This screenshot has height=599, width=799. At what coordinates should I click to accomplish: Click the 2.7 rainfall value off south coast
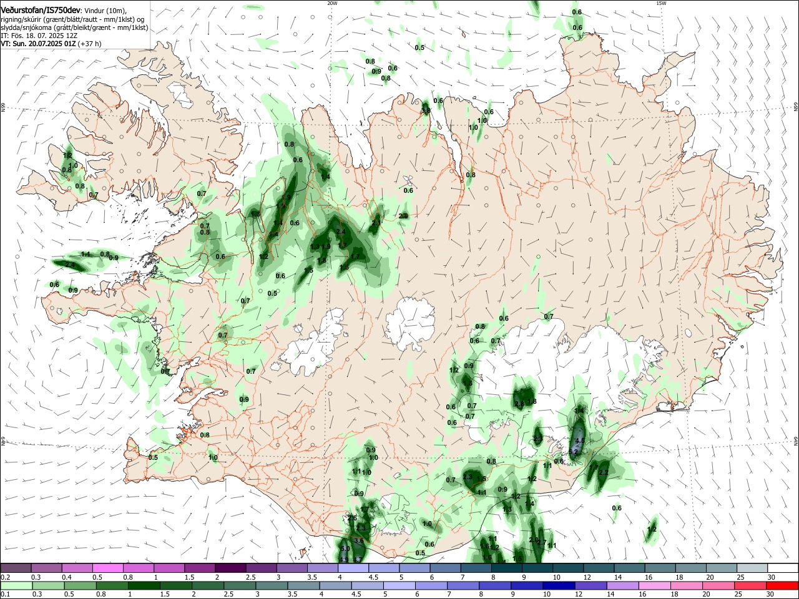pos(541,542)
